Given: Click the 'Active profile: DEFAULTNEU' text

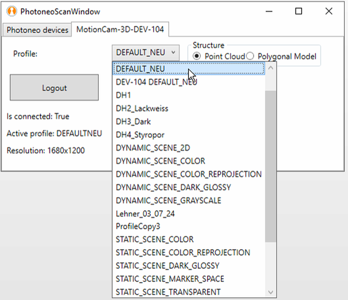Looking at the screenshot, I should (54, 133).
